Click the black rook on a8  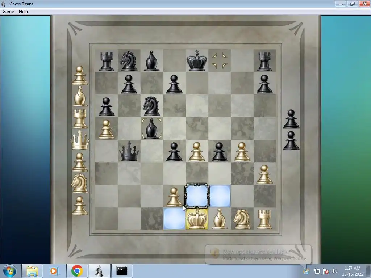tap(107, 62)
